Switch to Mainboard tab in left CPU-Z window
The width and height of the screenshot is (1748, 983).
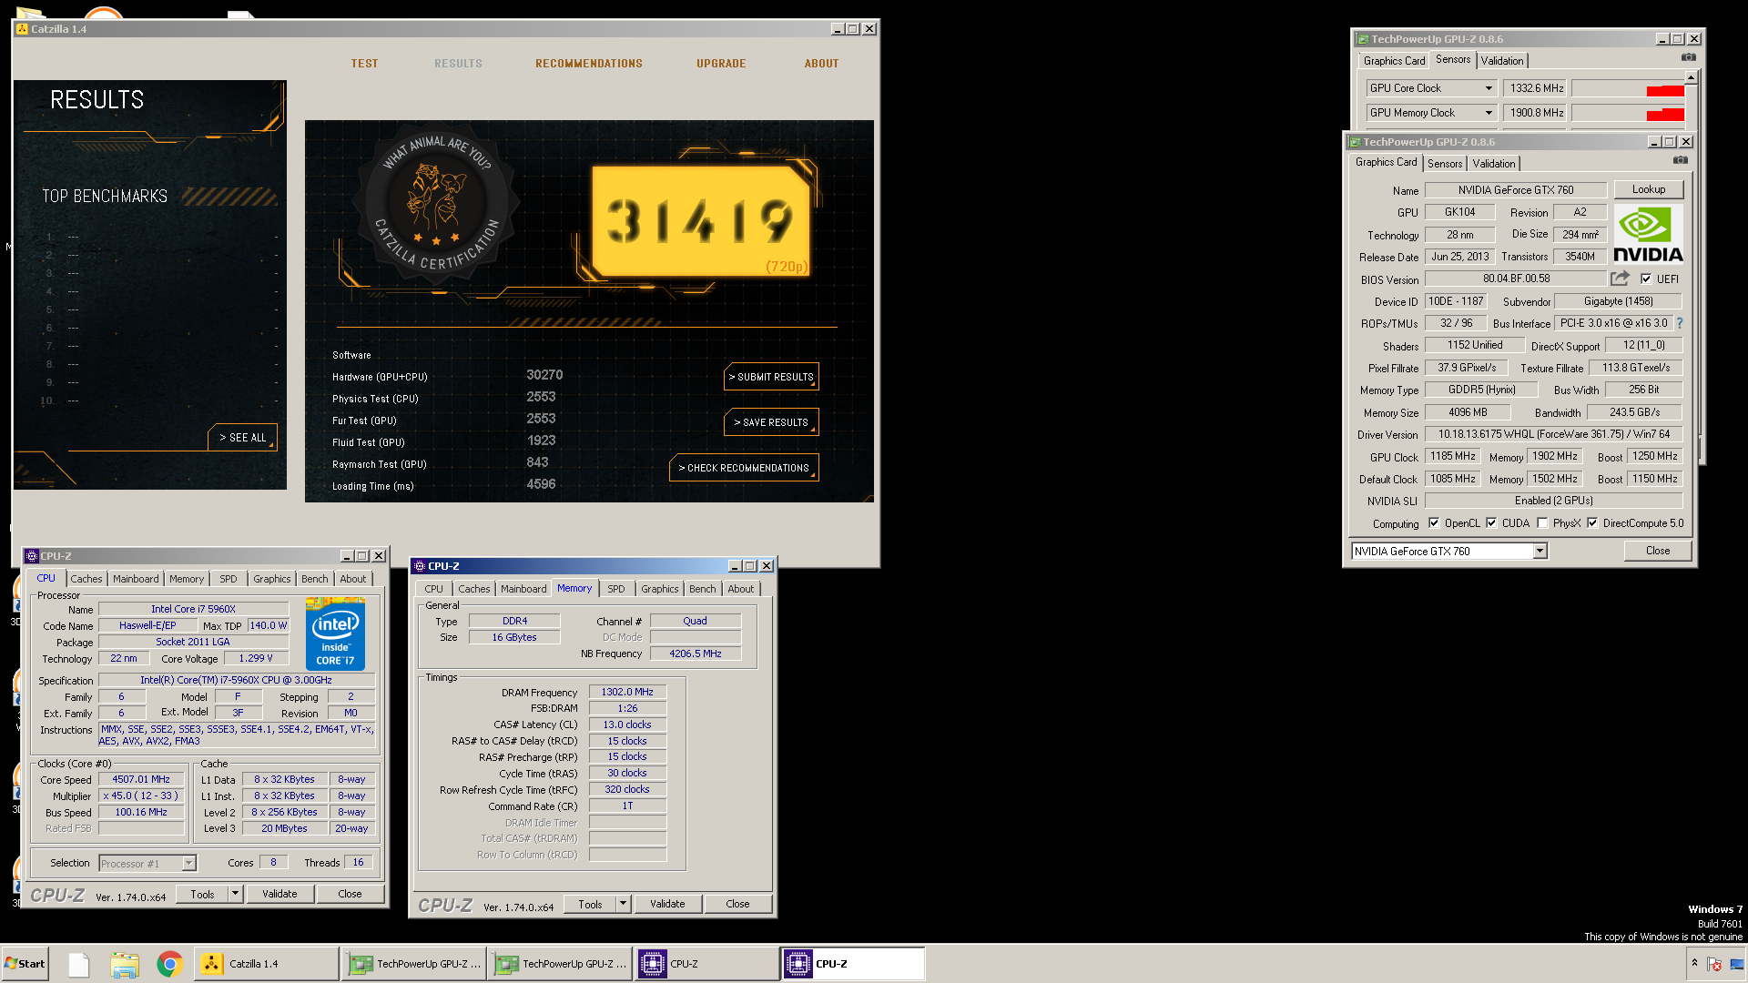[x=136, y=579]
